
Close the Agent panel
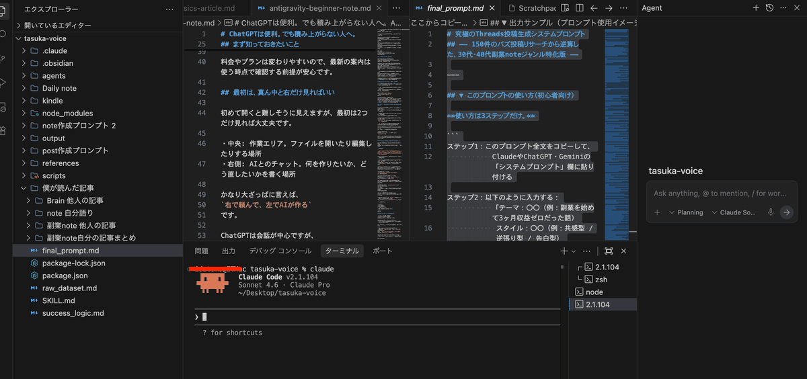pos(796,7)
